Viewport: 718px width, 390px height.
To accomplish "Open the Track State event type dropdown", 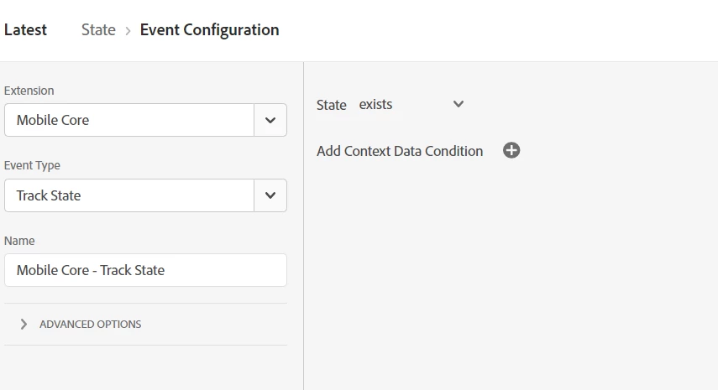I will click(x=130, y=195).
